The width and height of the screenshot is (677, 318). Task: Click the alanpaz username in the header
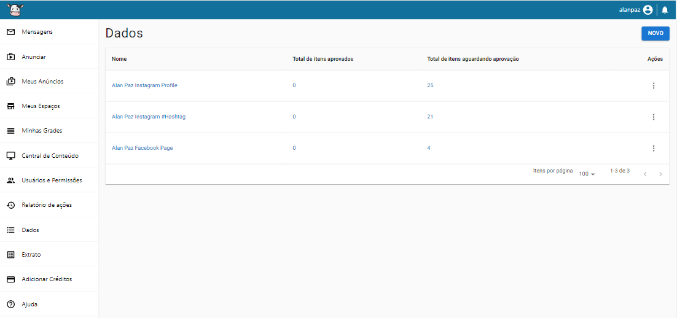click(x=630, y=10)
